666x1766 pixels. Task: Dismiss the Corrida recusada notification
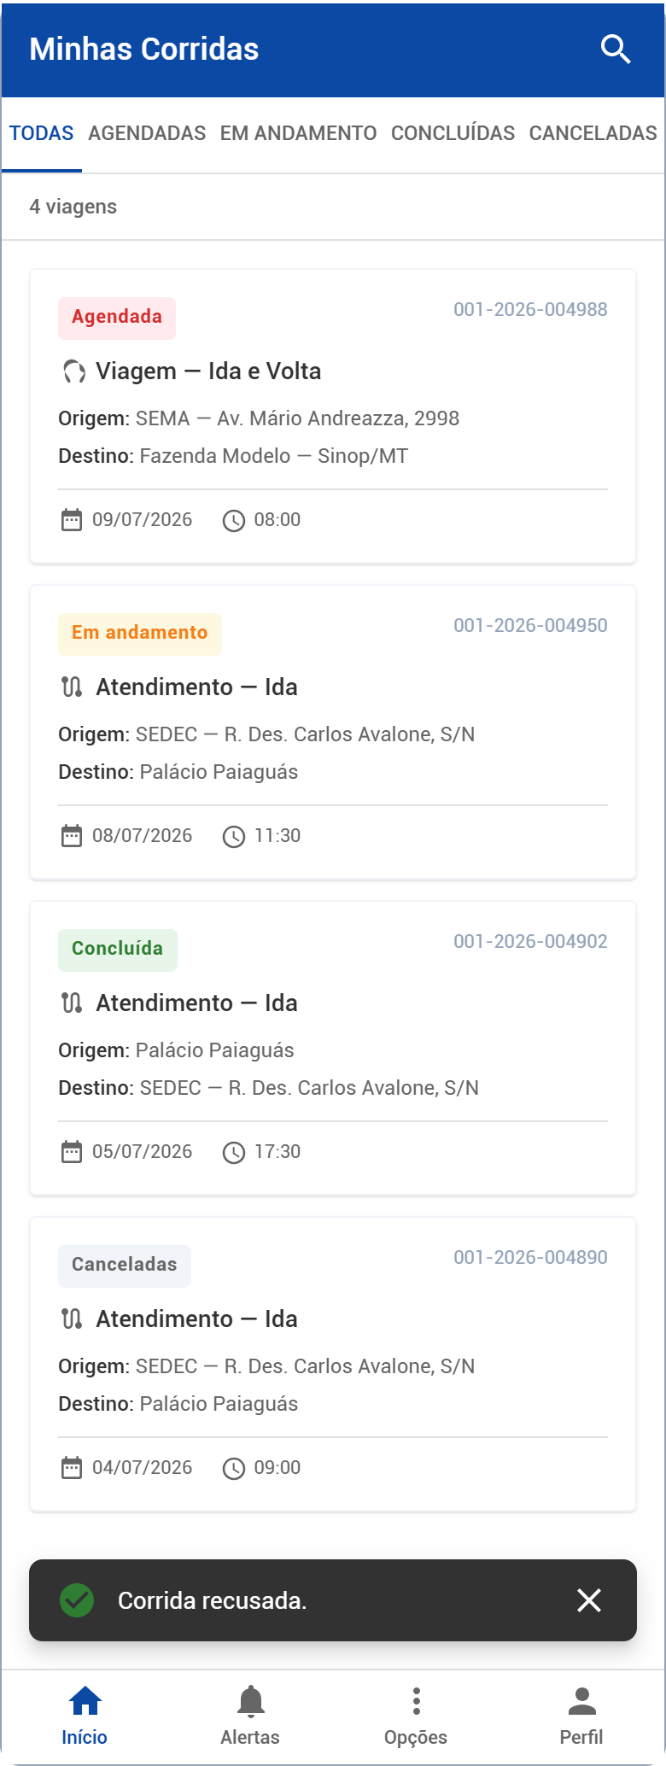[x=589, y=1600]
